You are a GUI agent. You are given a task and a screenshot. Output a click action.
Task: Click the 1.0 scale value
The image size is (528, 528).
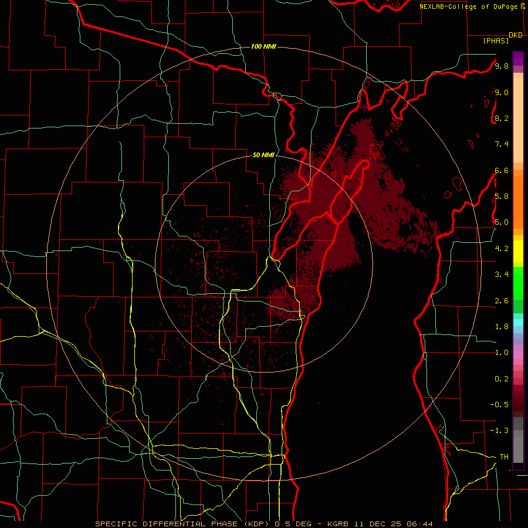[x=502, y=352]
